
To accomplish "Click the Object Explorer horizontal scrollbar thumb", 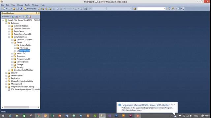I will 16,107.
